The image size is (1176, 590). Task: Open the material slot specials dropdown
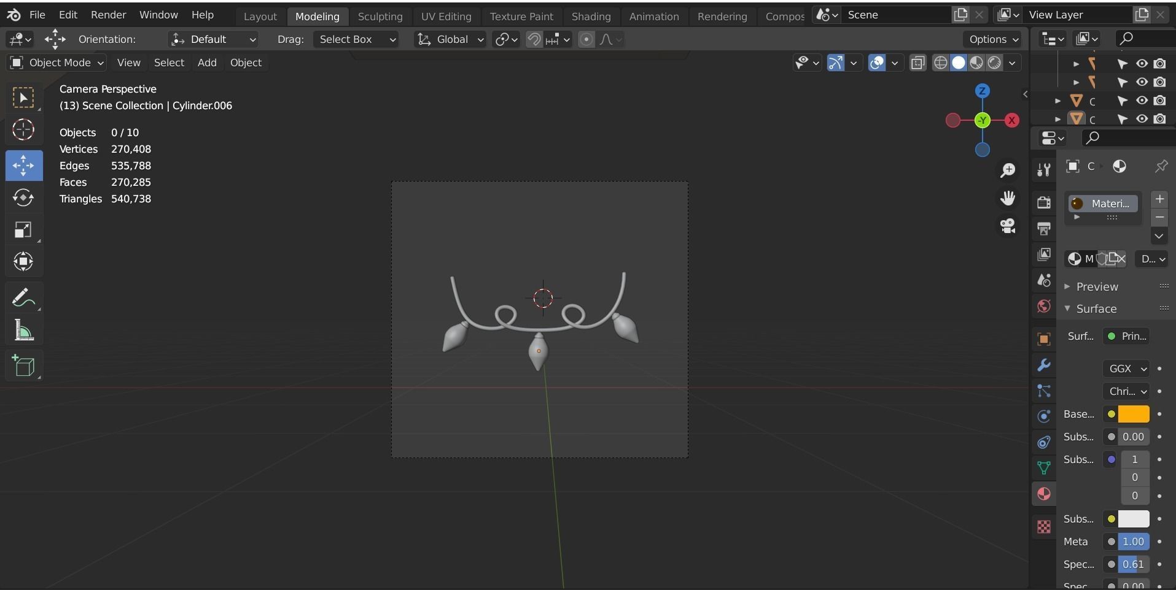click(1159, 236)
